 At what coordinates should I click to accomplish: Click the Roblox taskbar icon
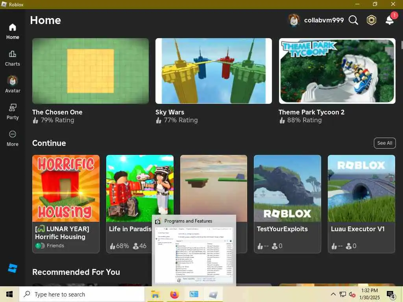coord(213,294)
